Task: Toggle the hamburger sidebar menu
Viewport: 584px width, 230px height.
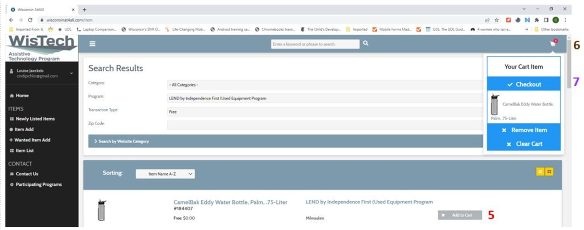Action: 92,44
